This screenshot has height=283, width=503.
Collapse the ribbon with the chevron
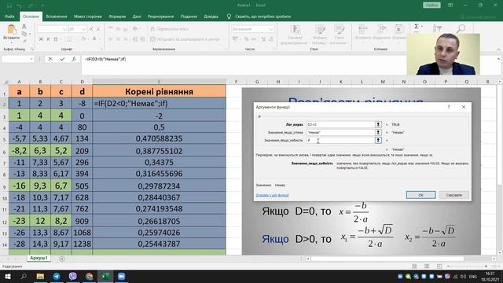tap(498, 50)
